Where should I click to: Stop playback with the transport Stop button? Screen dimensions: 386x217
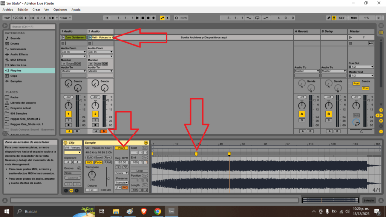coord(143,18)
